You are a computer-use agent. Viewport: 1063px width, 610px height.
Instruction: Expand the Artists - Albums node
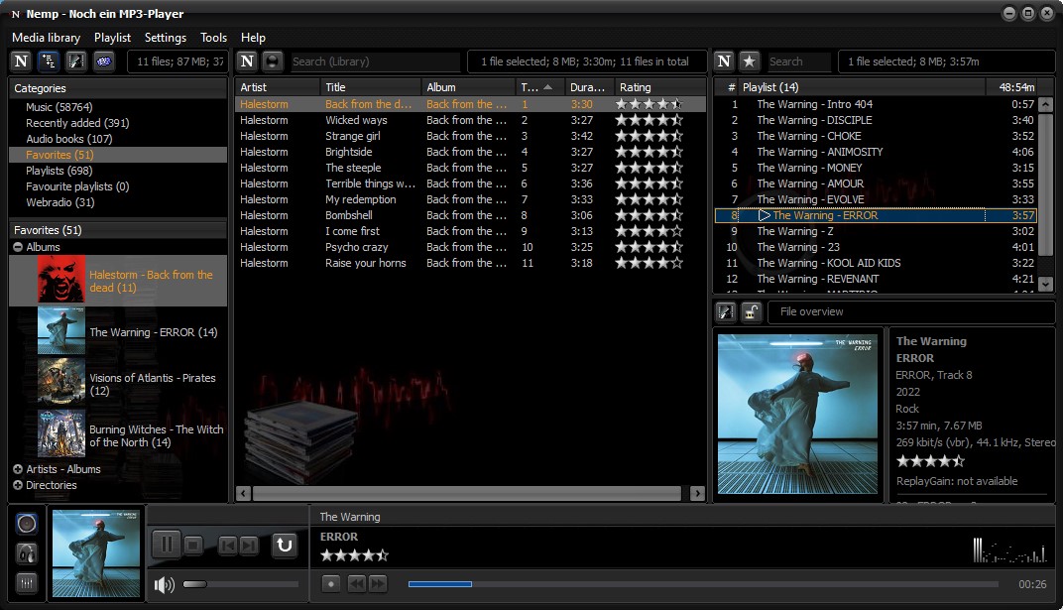coord(18,469)
